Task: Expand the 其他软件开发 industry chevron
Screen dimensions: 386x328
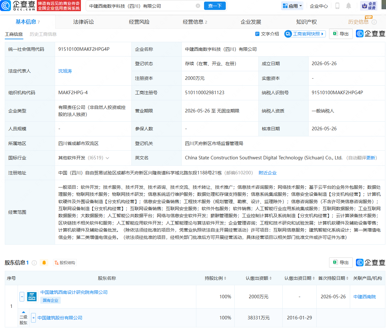Action: (x=107, y=158)
